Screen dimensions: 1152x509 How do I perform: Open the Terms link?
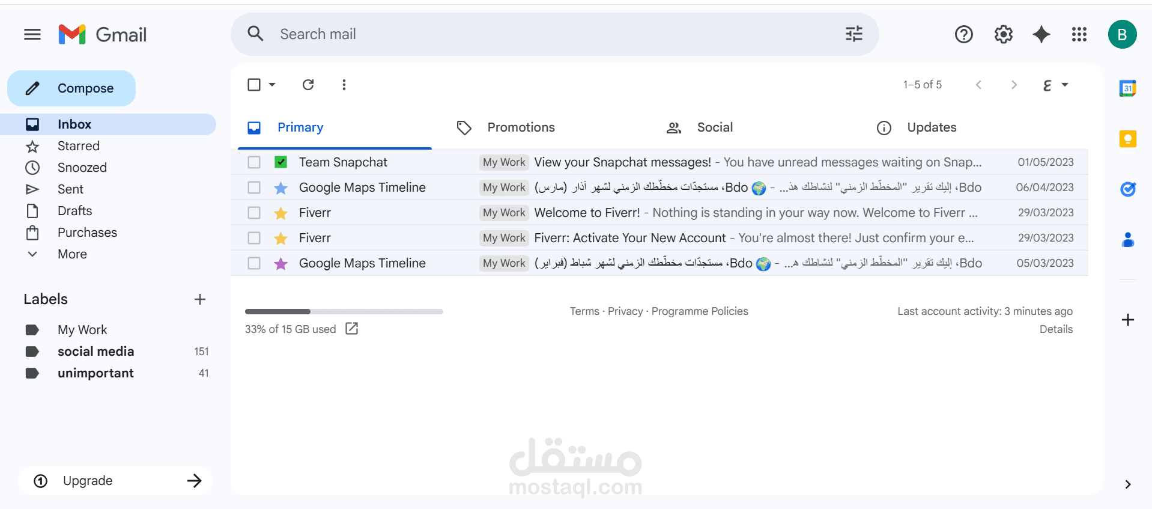584,311
